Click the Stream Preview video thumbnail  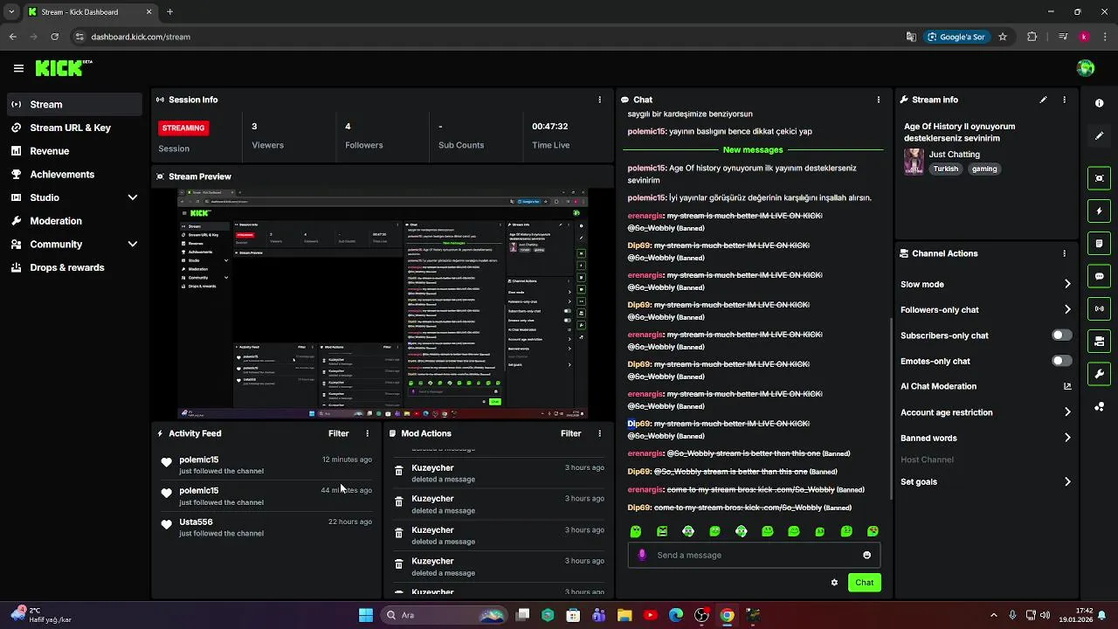(x=383, y=303)
